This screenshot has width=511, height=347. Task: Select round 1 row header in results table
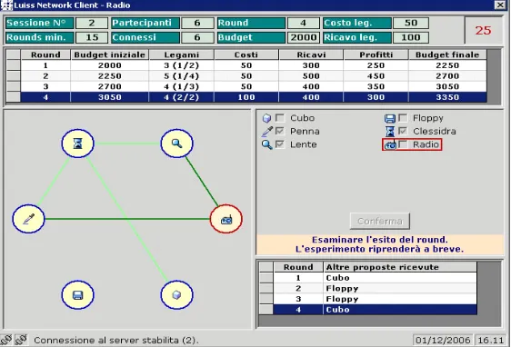14,65
